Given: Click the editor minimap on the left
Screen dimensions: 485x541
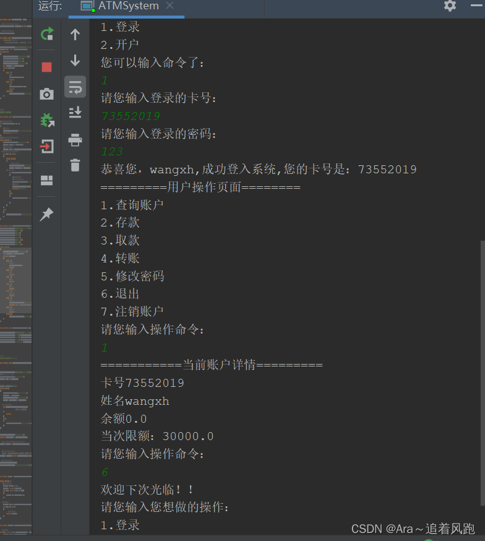Looking at the screenshot, I should tap(16, 276).
